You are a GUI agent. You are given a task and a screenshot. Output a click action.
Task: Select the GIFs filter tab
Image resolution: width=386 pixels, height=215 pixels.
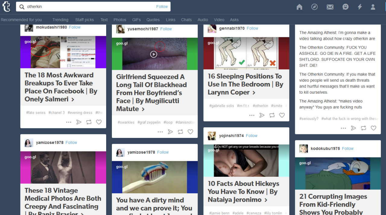(x=136, y=20)
